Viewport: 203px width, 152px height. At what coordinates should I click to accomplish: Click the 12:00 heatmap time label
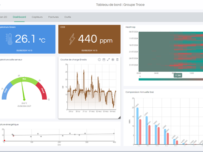(x=192, y=73)
